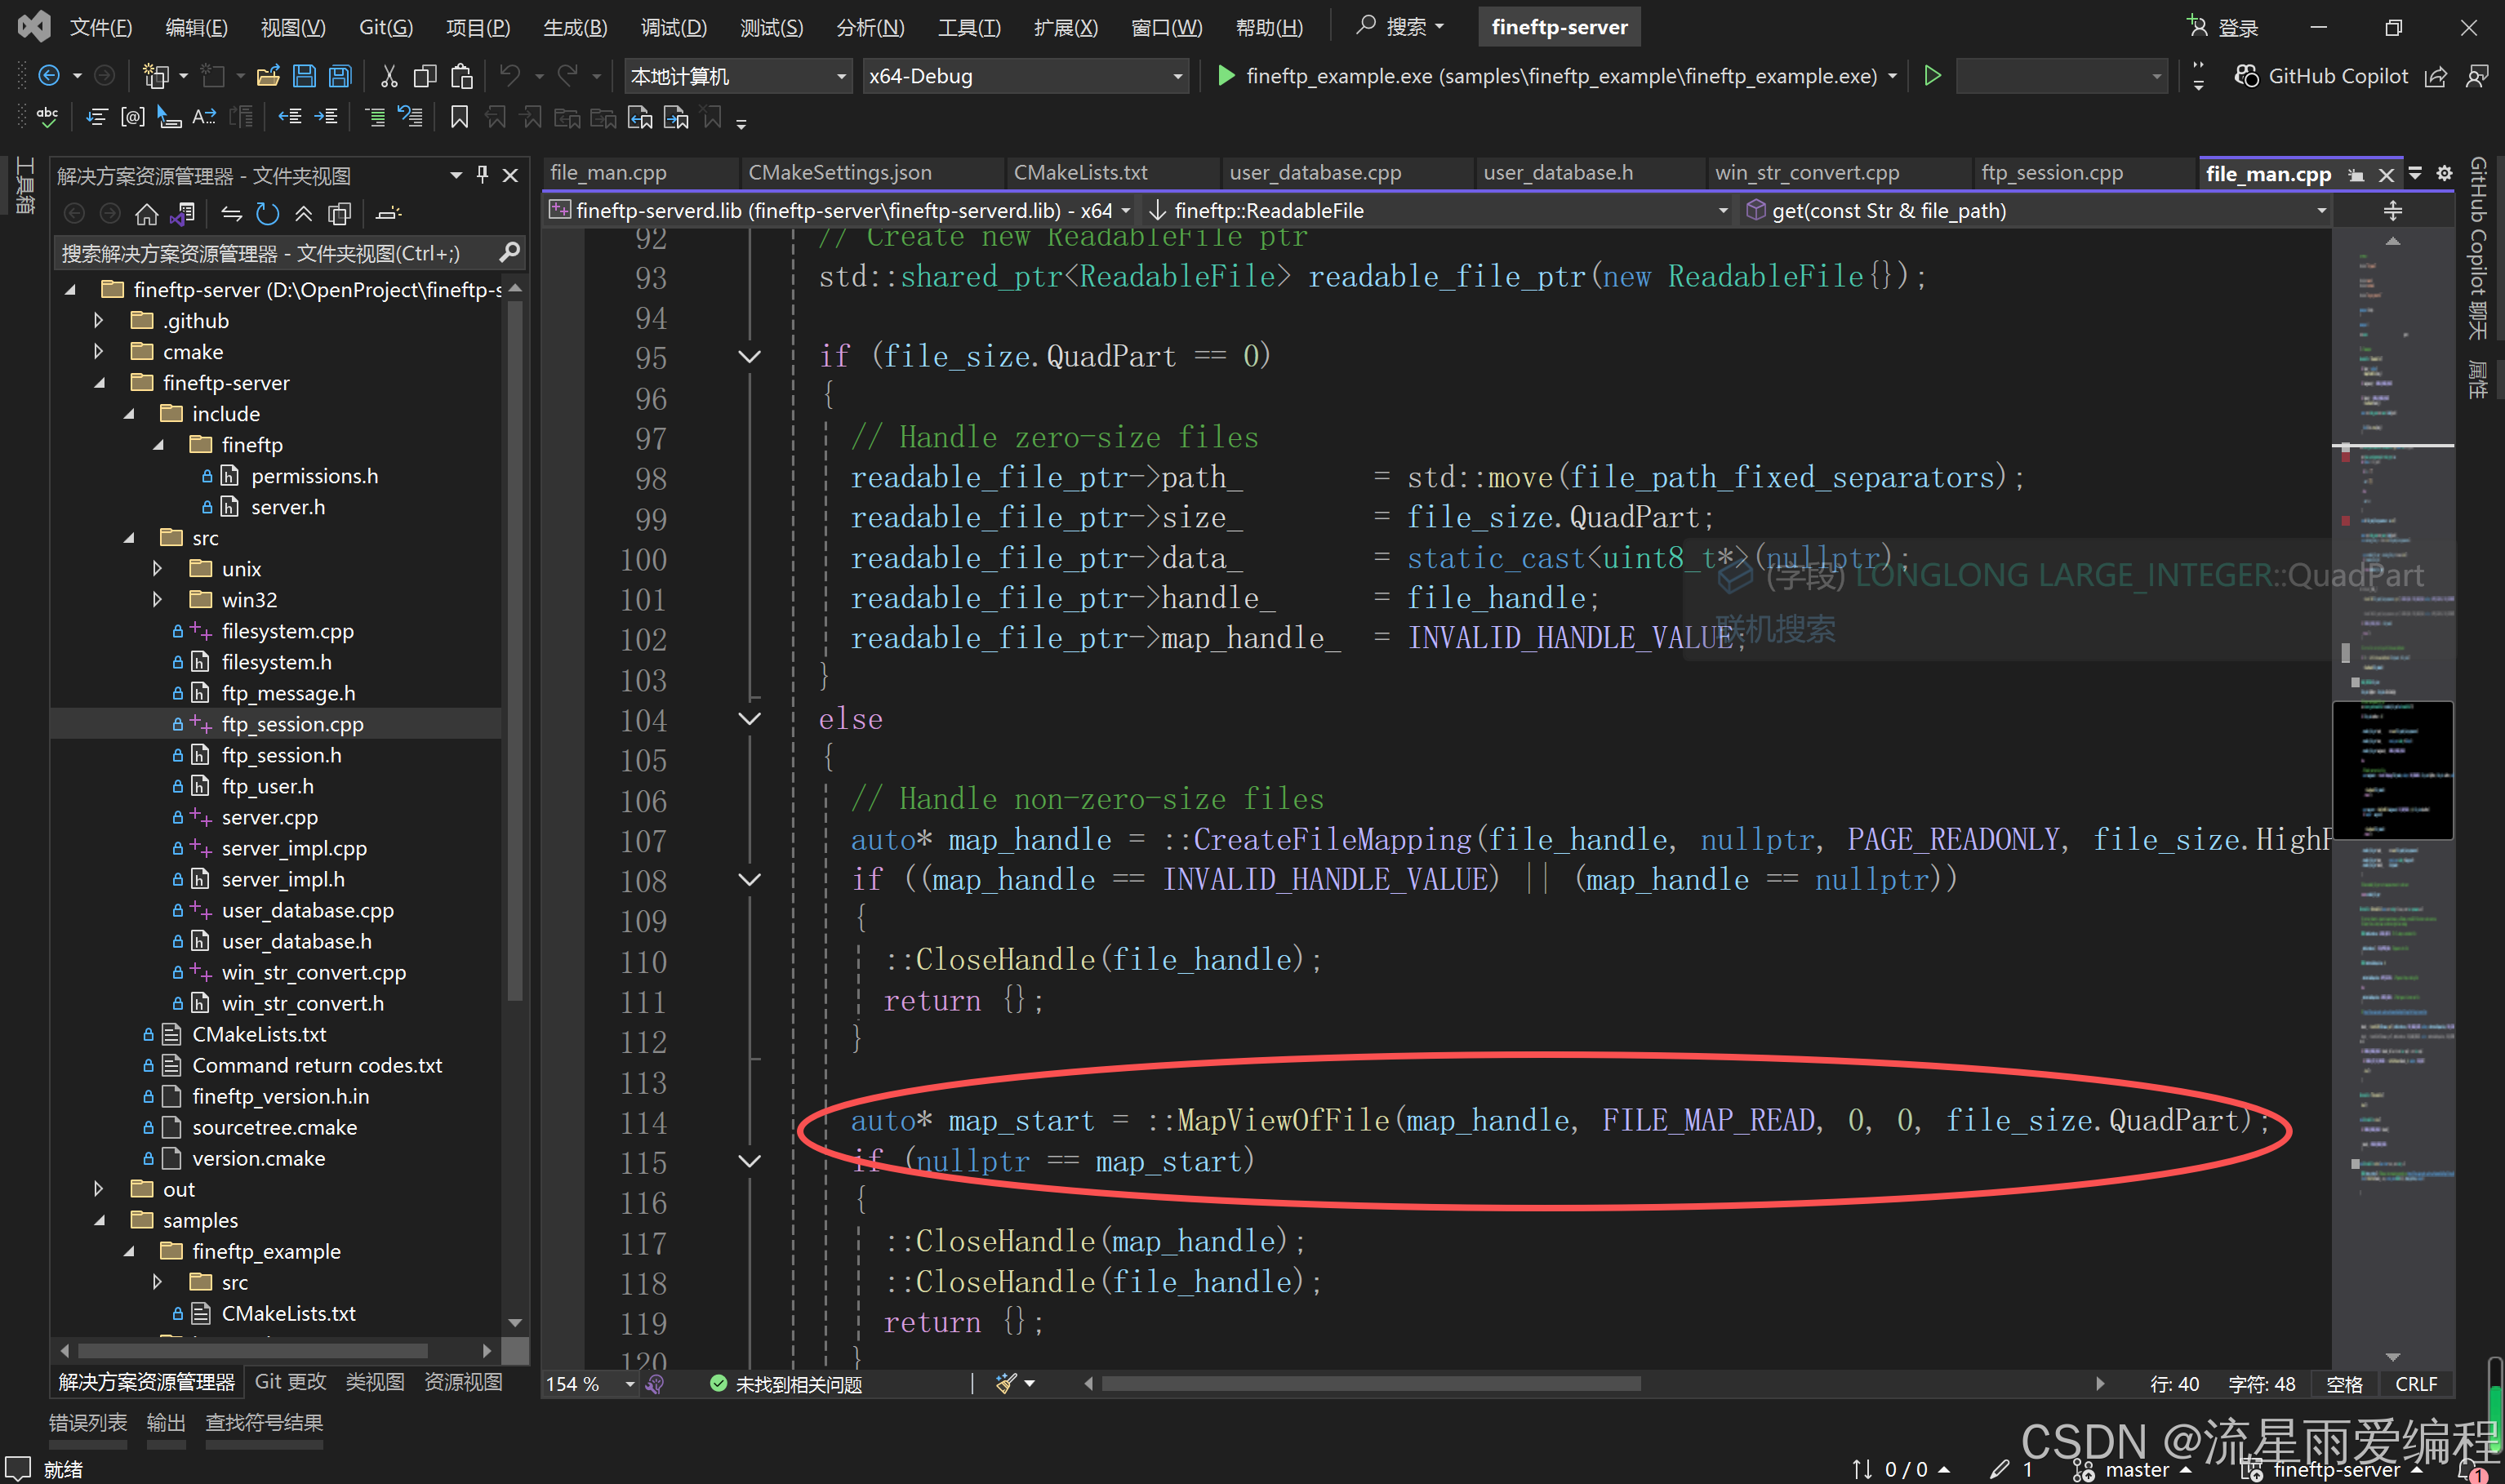The width and height of the screenshot is (2505, 1484).
Task: Expand the cmake folder in the tree
Action: click(x=98, y=351)
